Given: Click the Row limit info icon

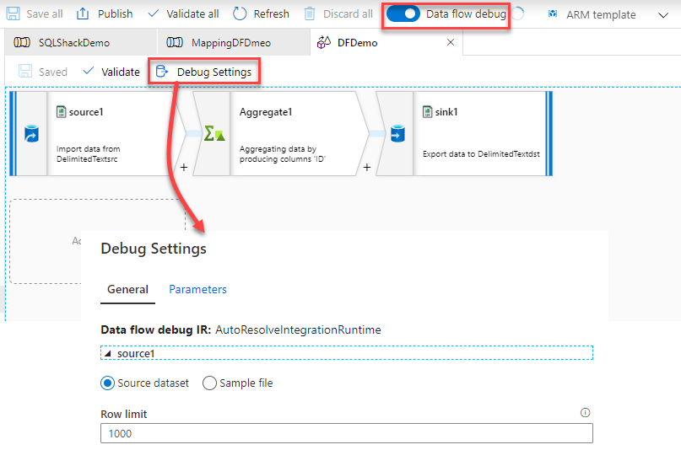Looking at the screenshot, I should point(586,413).
